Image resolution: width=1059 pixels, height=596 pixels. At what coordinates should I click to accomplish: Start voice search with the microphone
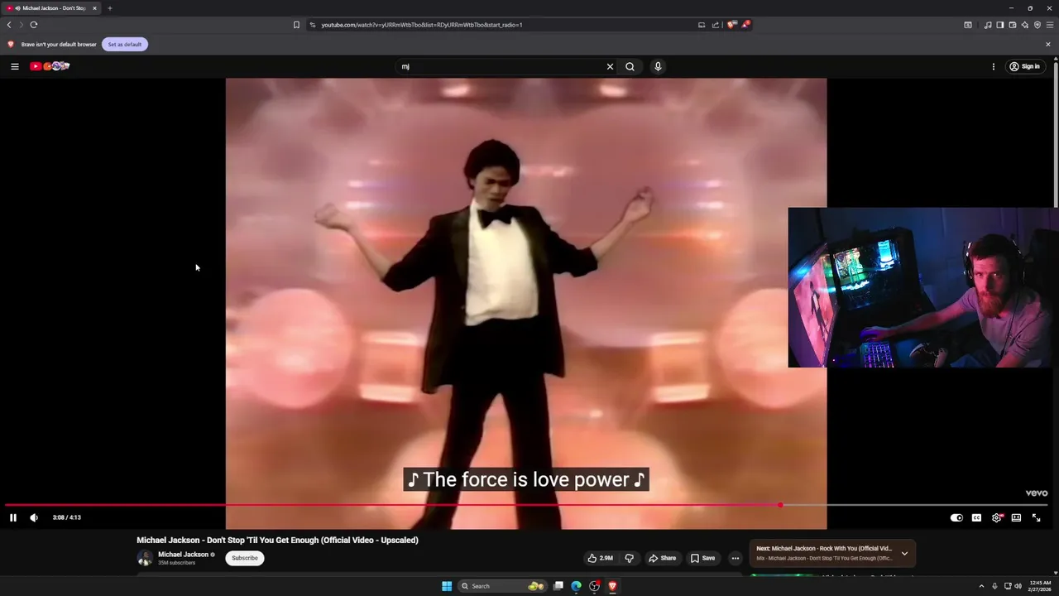click(x=658, y=66)
